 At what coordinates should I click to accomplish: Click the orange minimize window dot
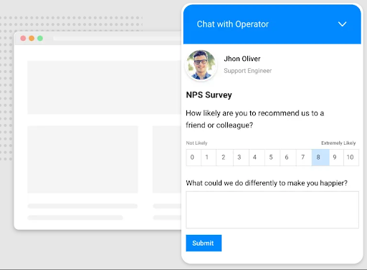pyautogui.click(x=32, y=38)
